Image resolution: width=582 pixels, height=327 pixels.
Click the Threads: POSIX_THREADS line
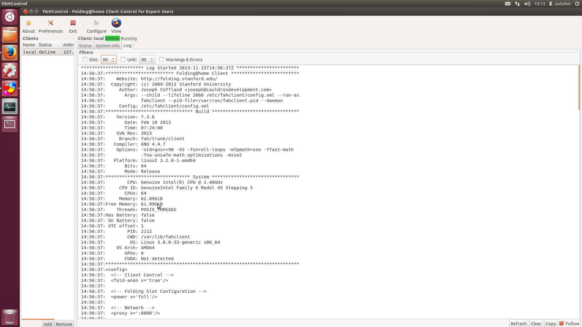tap(129, 210)
